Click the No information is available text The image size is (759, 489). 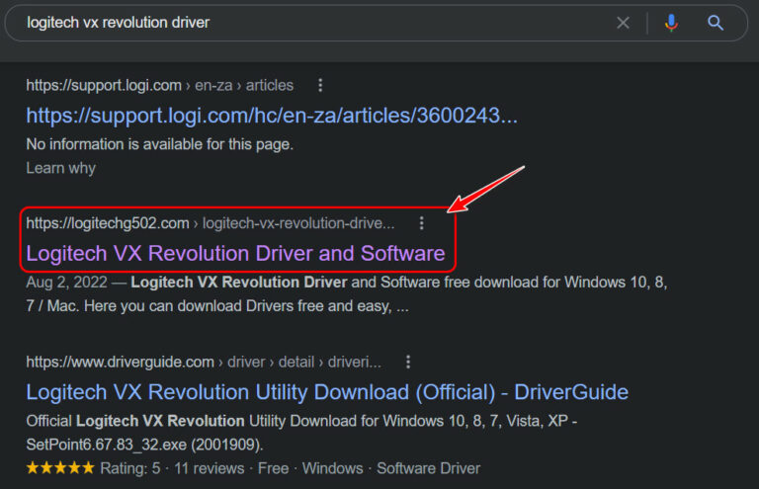[x=159, y=144]
